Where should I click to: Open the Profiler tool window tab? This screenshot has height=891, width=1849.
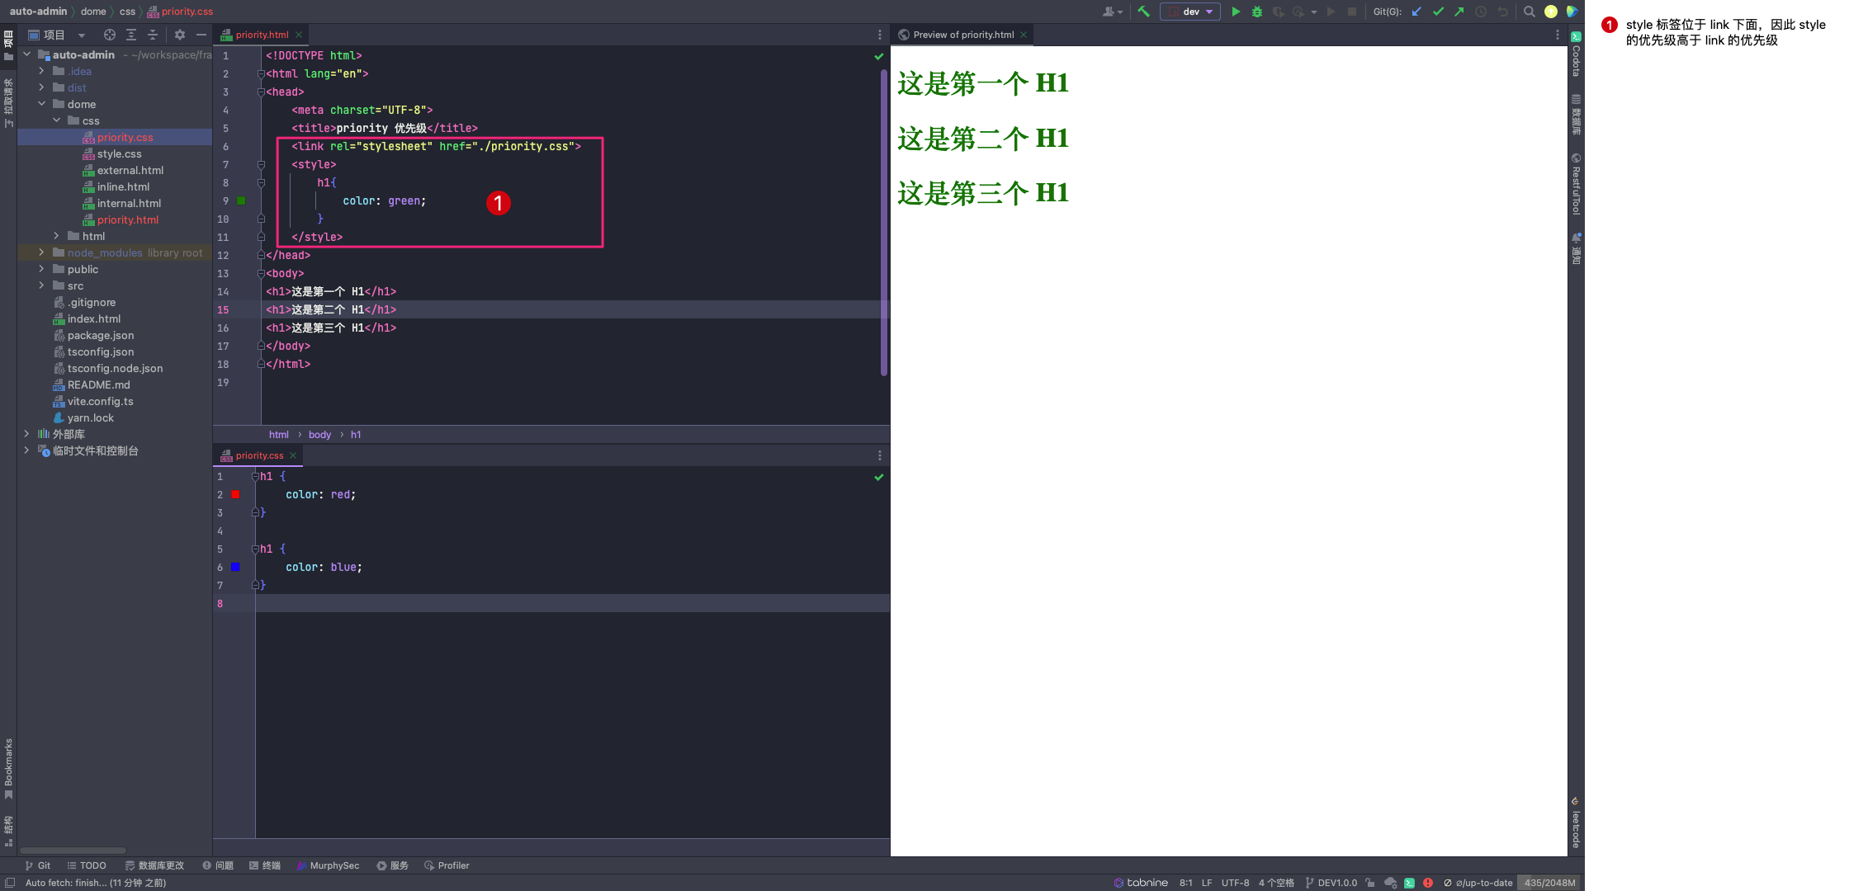[447, 865]
